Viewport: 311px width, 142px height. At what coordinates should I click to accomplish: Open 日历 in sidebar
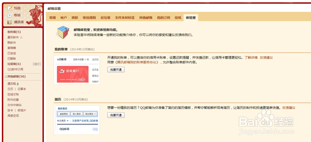coord(10,89)
